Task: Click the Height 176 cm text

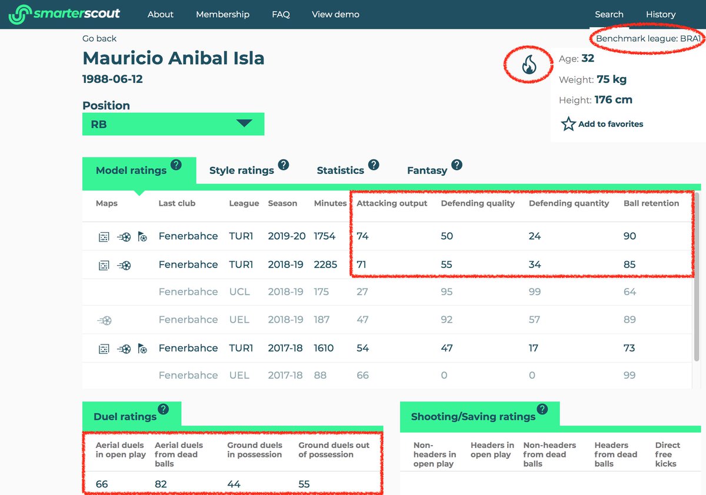Action: coord(595,100)
